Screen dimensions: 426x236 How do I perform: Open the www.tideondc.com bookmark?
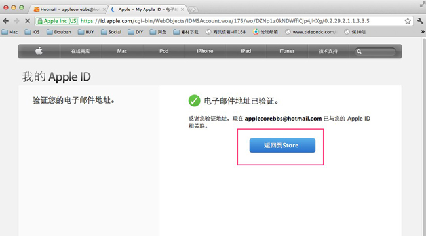[311, 32]
